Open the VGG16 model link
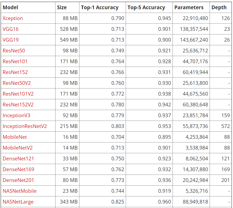Image resolution: width=233 pixels, height=208 pixels. coord(11,29)
